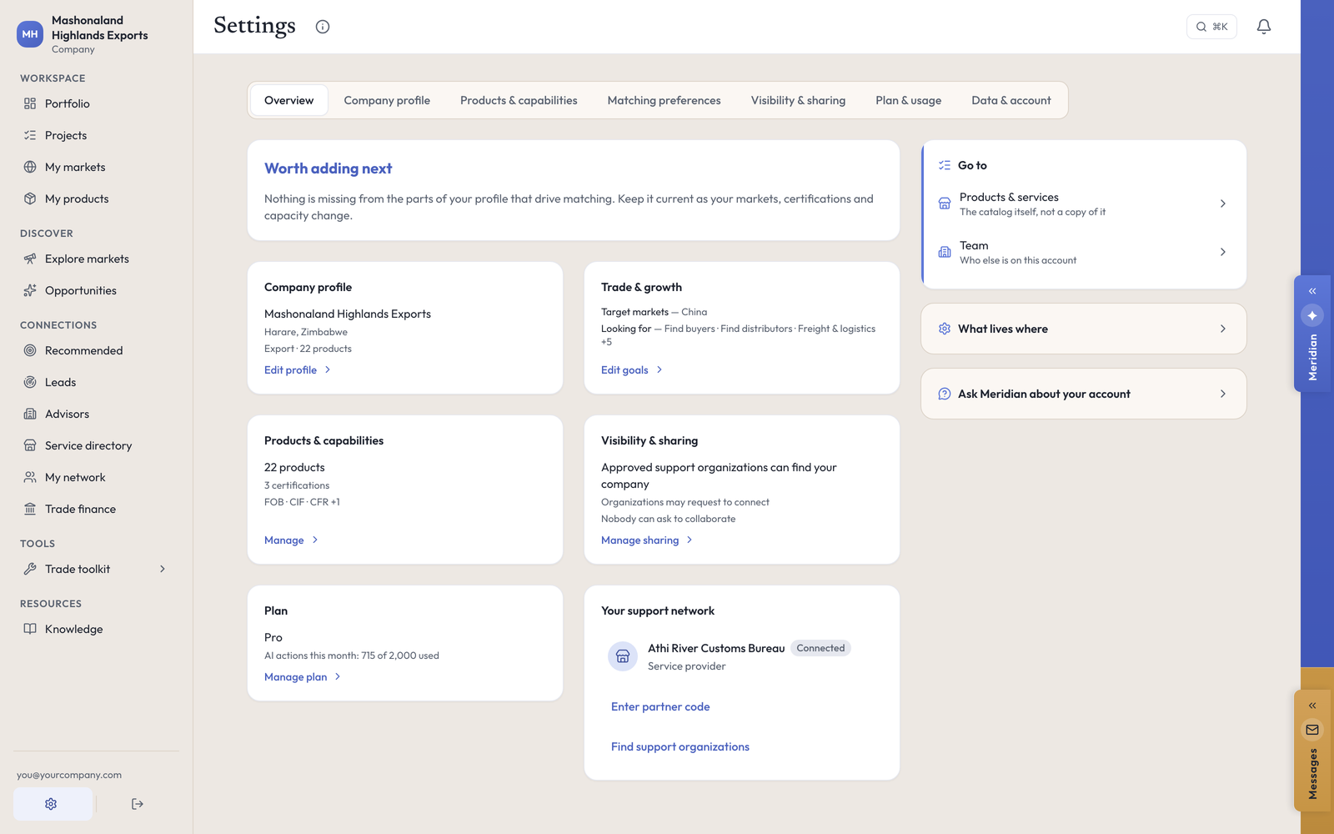
Task: Open Explore markets
Action: click(x=96, y=259)
